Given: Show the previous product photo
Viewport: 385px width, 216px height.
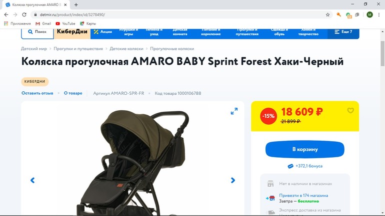Looking at the screenshot, I should pos(32,180).
